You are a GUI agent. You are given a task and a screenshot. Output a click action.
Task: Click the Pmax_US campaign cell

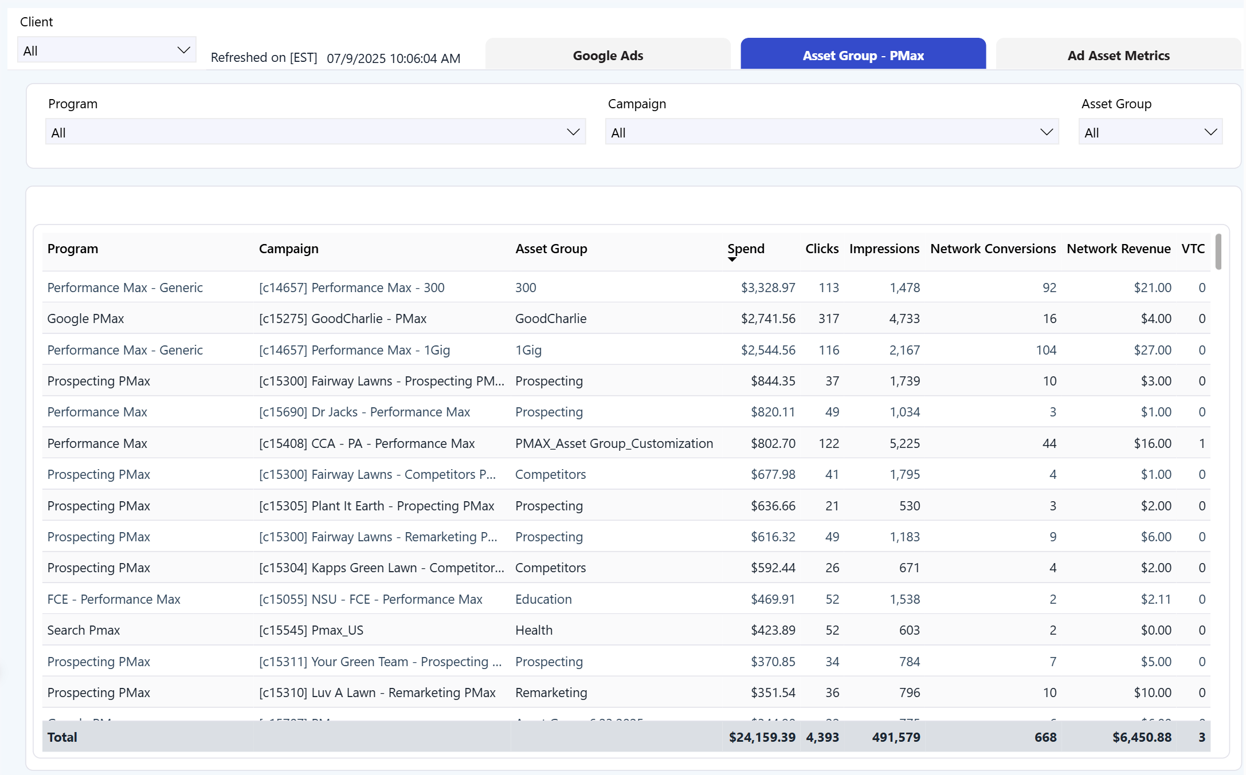coord(311,630)
